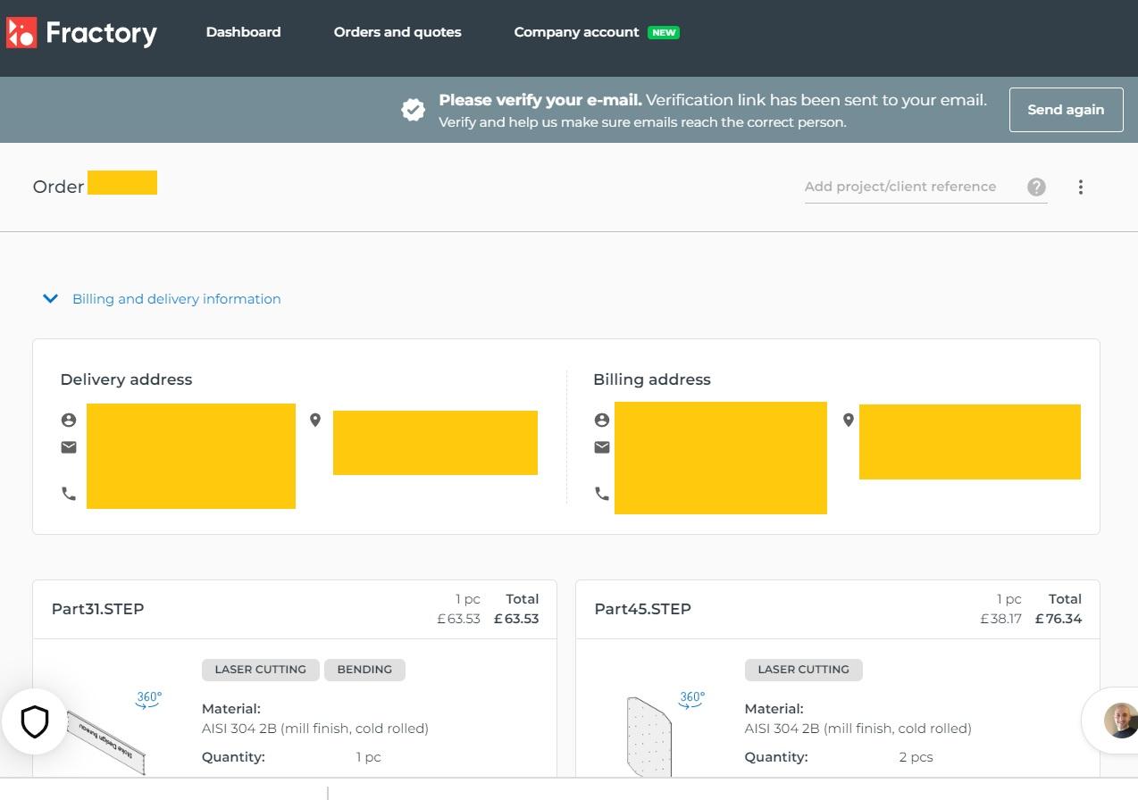Screen dimensions: 1138x800
Task: Click the delivery address location pin icon
Action: [315, 420]
